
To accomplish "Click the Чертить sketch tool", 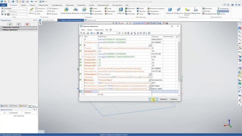I will tap(31, 11).
